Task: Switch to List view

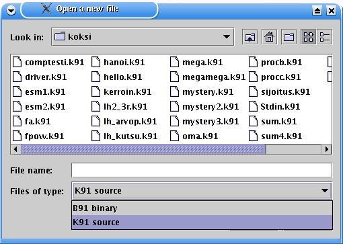Action: (x=308, y=37)
